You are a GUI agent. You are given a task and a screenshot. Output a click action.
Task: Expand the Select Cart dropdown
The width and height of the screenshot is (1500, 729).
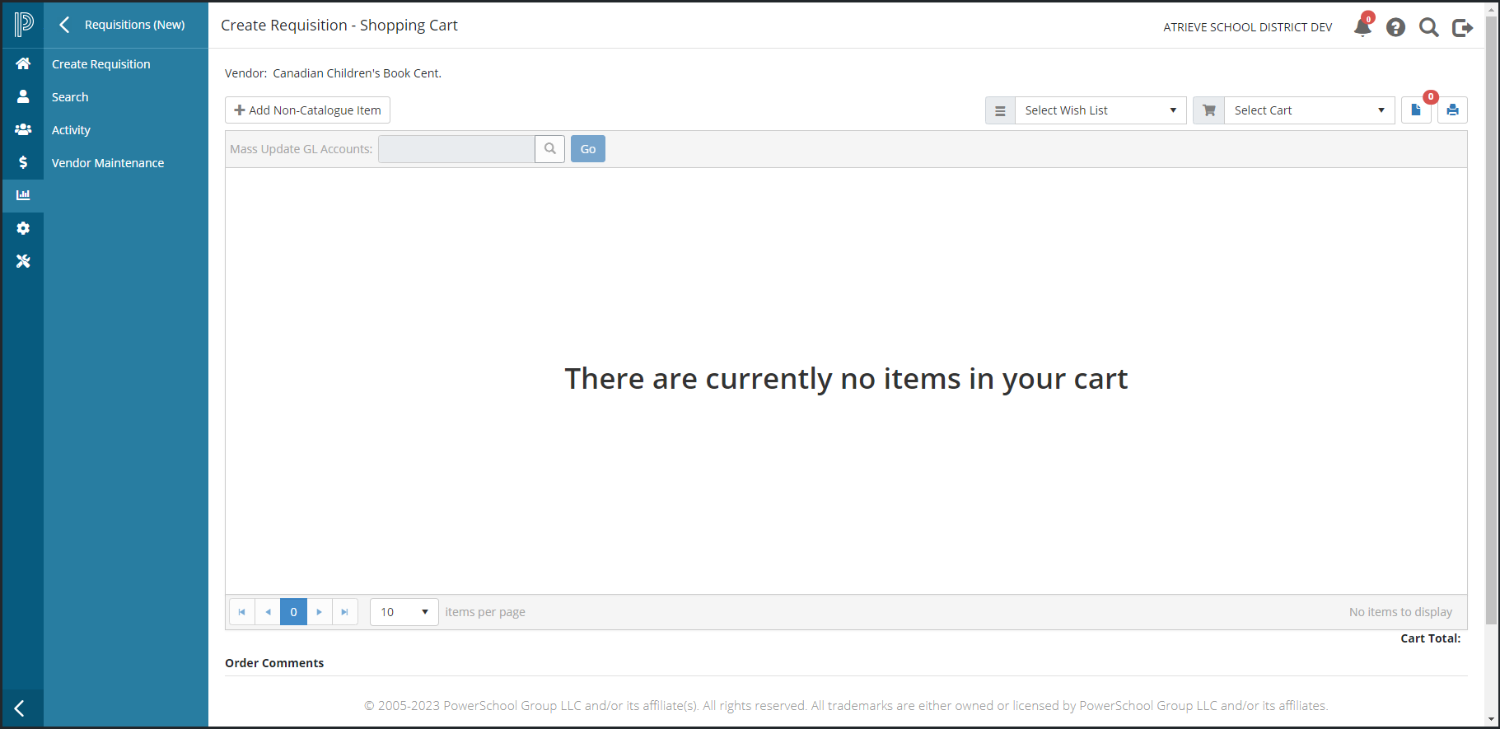[x=1308, y=110]
